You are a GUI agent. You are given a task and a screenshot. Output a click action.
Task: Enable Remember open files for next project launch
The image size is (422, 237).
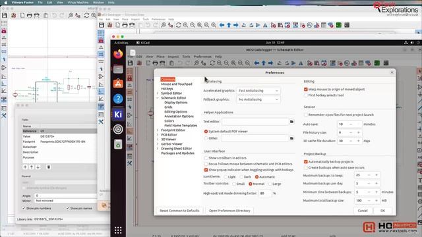click(306, 115)
